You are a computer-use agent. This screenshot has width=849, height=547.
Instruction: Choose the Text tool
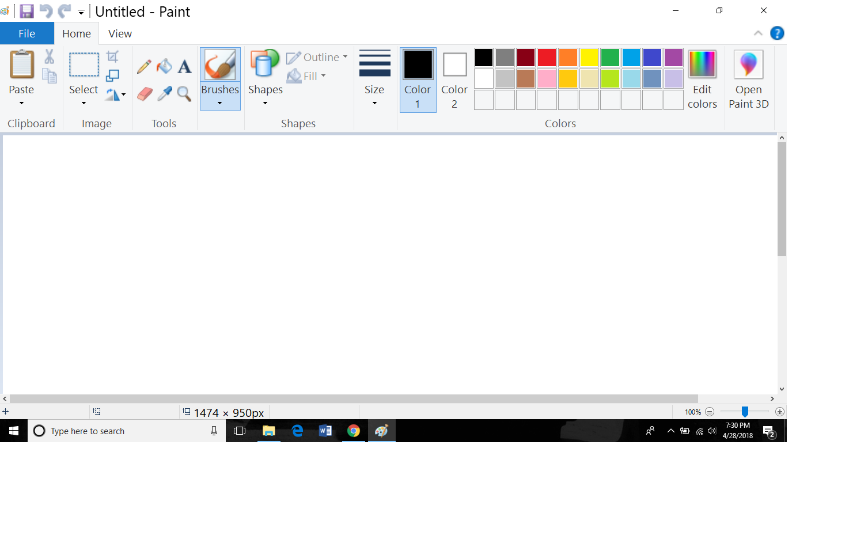(184, 66)
